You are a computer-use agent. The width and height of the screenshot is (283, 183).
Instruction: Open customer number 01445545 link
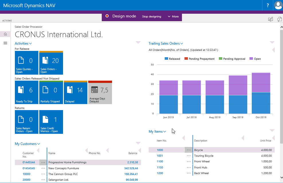click(x=29, y=168)
